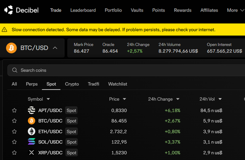Open the Points page

coord(158,10)
